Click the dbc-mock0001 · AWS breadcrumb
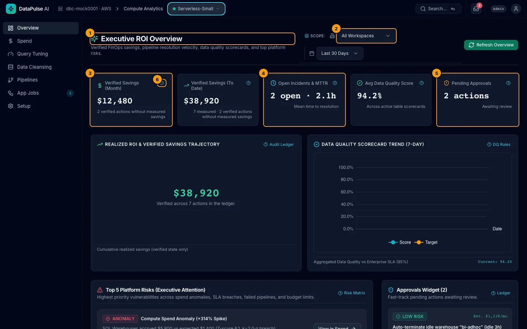The width and height of the screenshot is (527, 329). [89, 9]
